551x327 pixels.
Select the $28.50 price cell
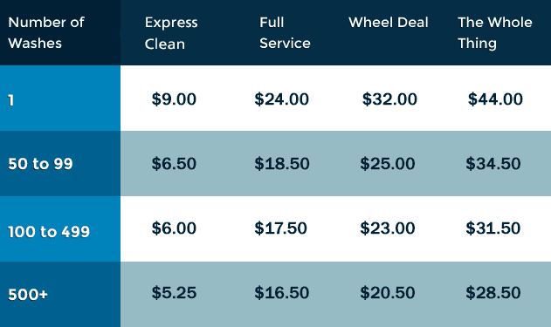tap(493, 293)
